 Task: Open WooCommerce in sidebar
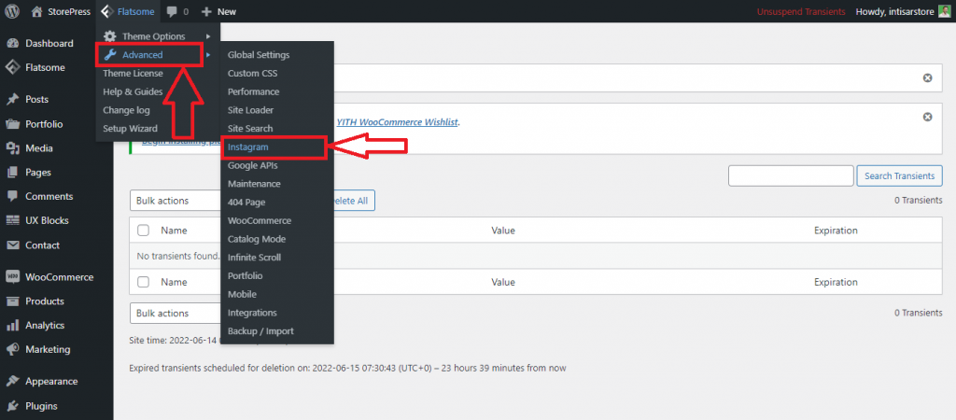pyautogui.click(x=57, y=277)
